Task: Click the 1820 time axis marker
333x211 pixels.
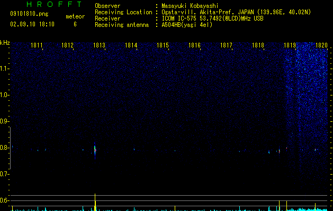Action: 321,45
